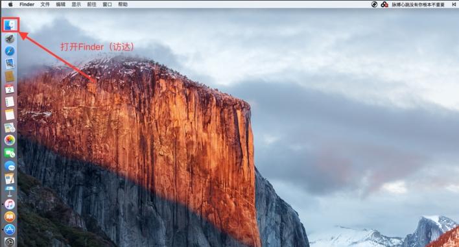The width and height of the screenshot is (459, 247).
Task: Open Reminders list icon in Dock
Action: coord(10,102)
